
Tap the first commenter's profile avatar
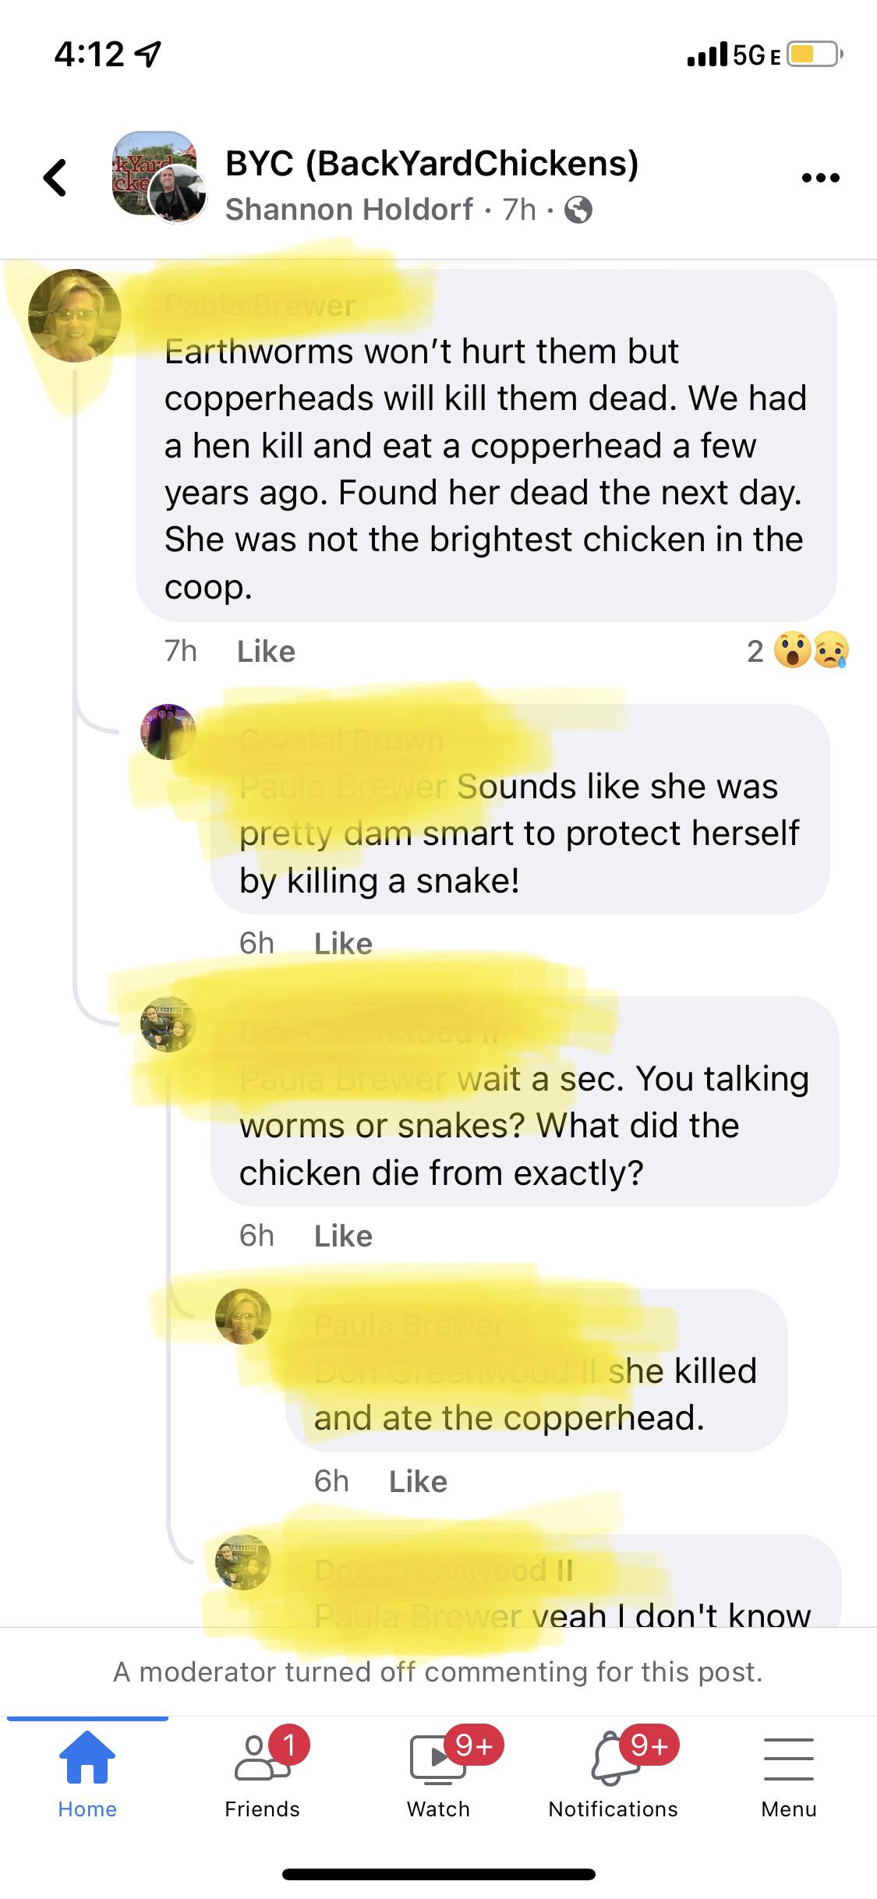(76, 315)
